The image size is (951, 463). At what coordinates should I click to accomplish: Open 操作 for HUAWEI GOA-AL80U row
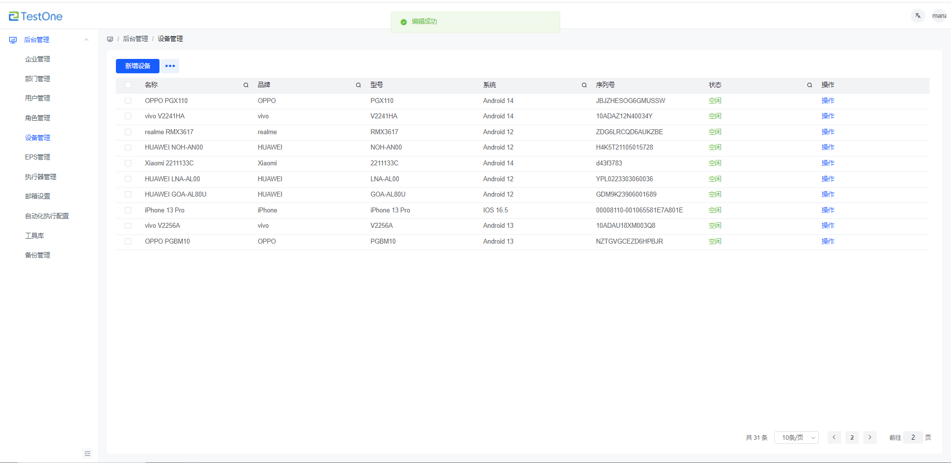click(828, 194)
